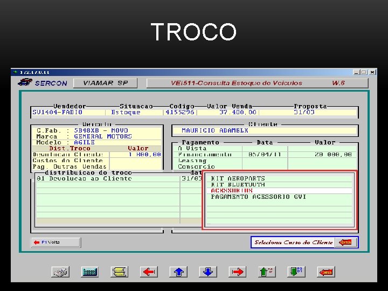
Task: Click the printer icon in bottom toolbar
Action: click(x=60, y=272)
